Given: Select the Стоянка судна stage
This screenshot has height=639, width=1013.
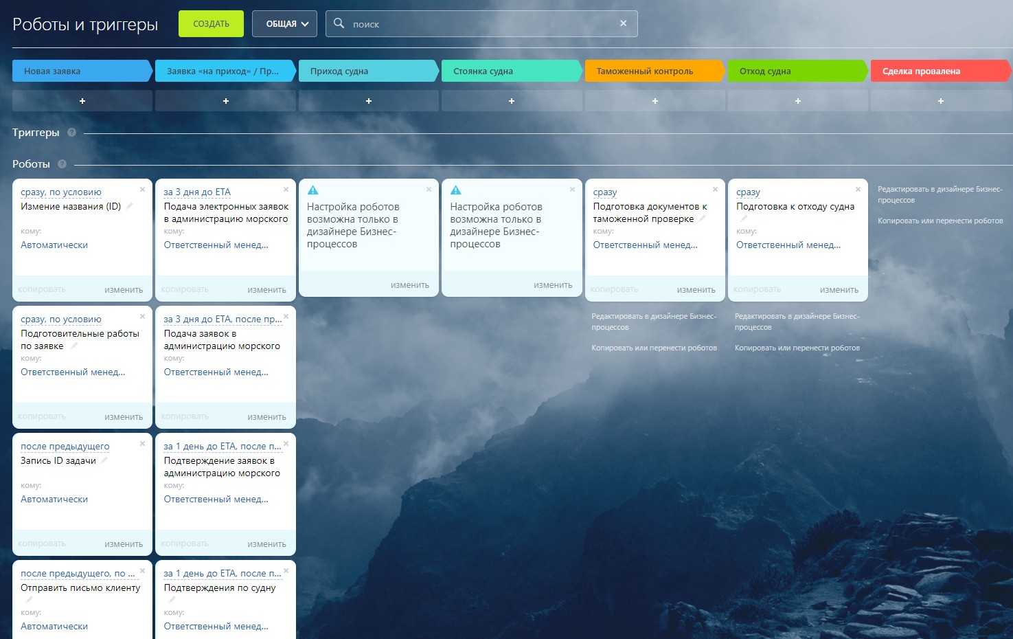Looking at the screenshot, I should 512,71.
